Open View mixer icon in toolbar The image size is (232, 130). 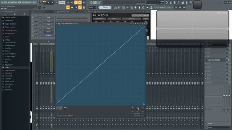click(127, 7)
